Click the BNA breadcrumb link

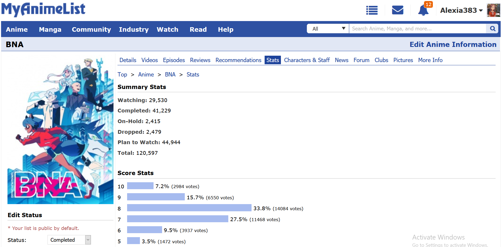[170, 75]
